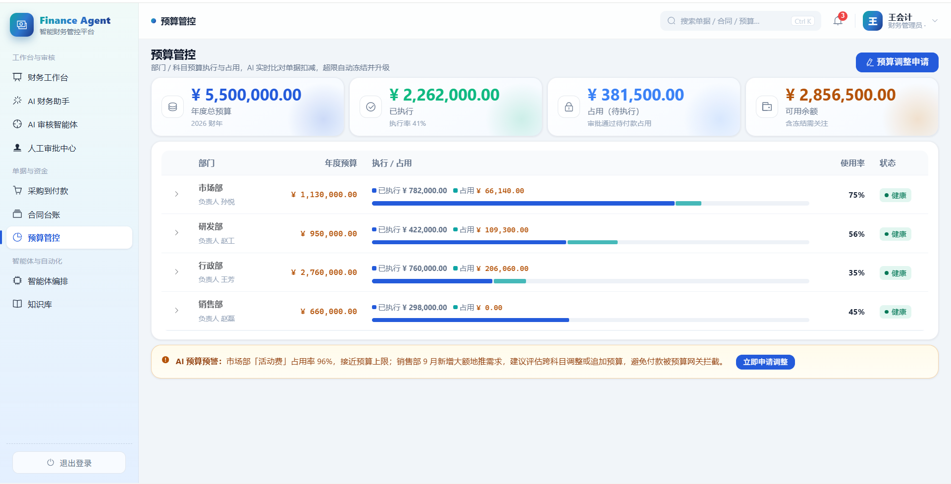
Task: Click the 市场部 budget progress bar
Action: 590,204
